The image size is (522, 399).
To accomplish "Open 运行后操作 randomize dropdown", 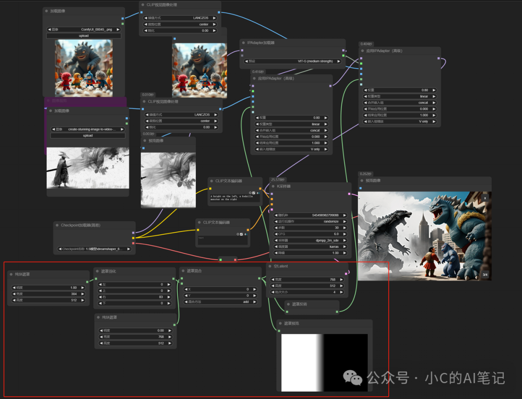I will [x=310, y=221].
